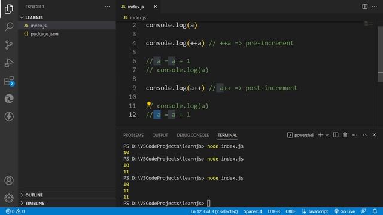Click line number 12 in gutter
This screenshot has width=383, height=215.
point(132,115)
